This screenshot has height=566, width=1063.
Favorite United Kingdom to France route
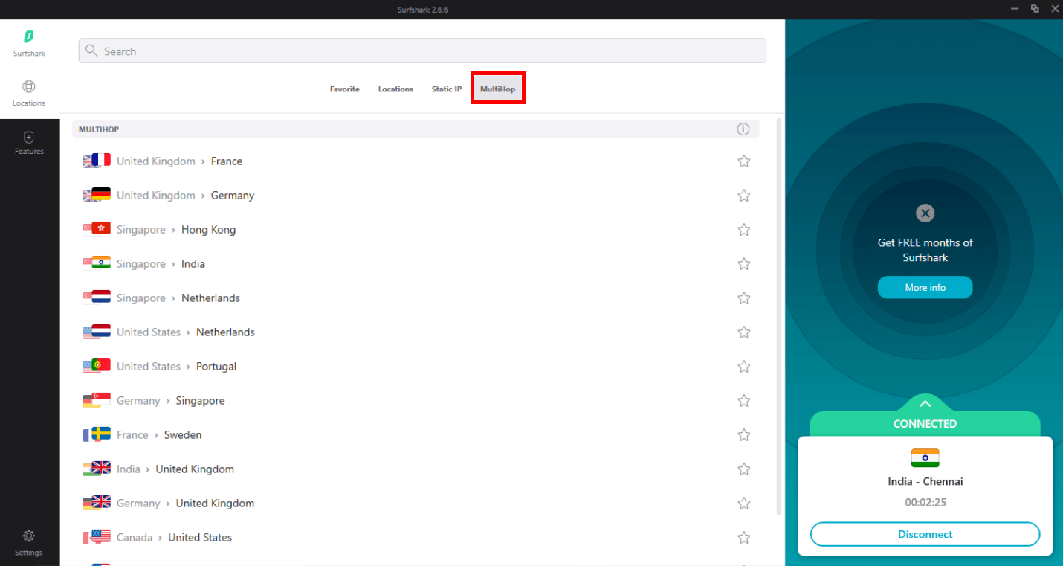[743, 161]
